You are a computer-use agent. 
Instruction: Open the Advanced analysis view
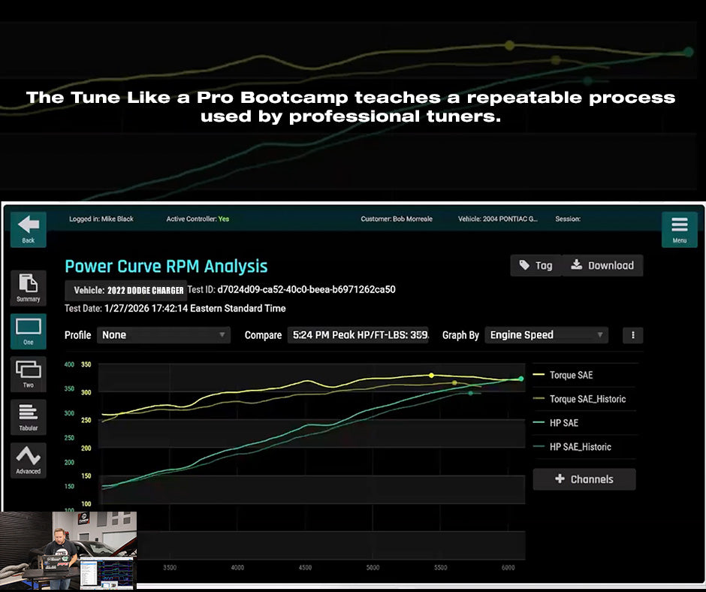29,460
